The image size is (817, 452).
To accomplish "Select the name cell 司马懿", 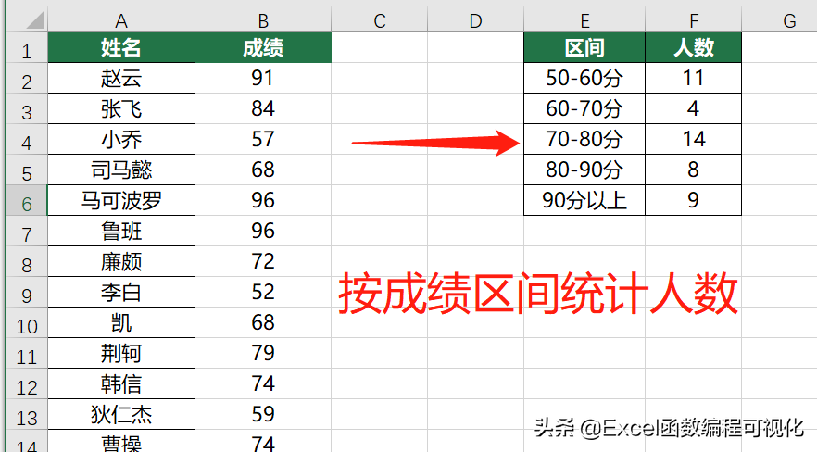I will pos(121,169).
